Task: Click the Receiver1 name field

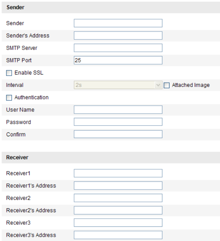Action: coord(118,173)
